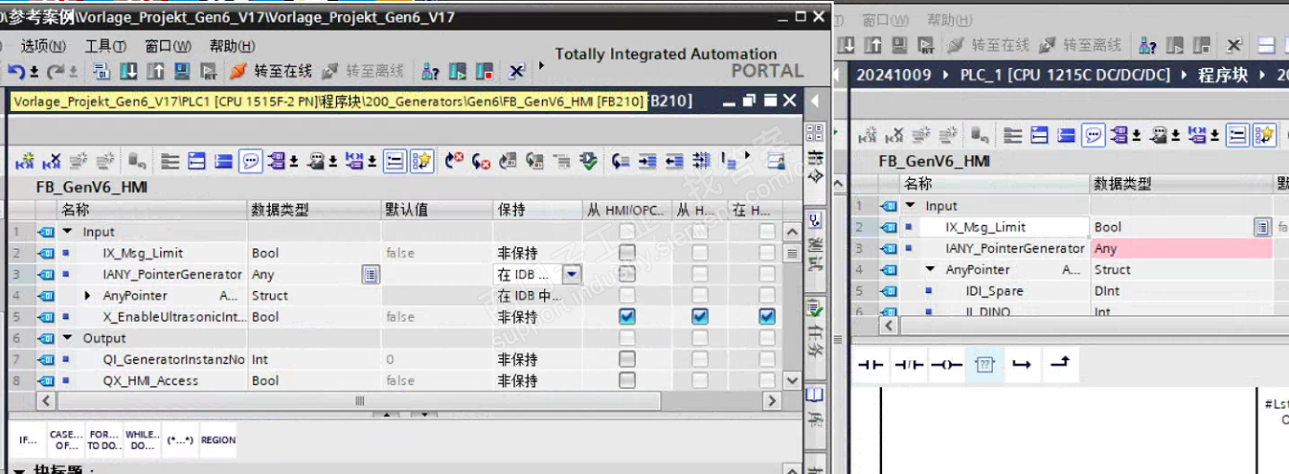This screenshot has height=474, width=1289.
Task: Insert normally closed contact in right window
Action: [x=908, y=365]
